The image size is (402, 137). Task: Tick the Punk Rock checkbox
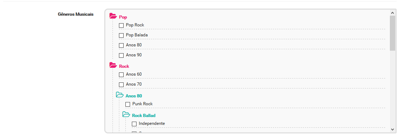(128, 104)
